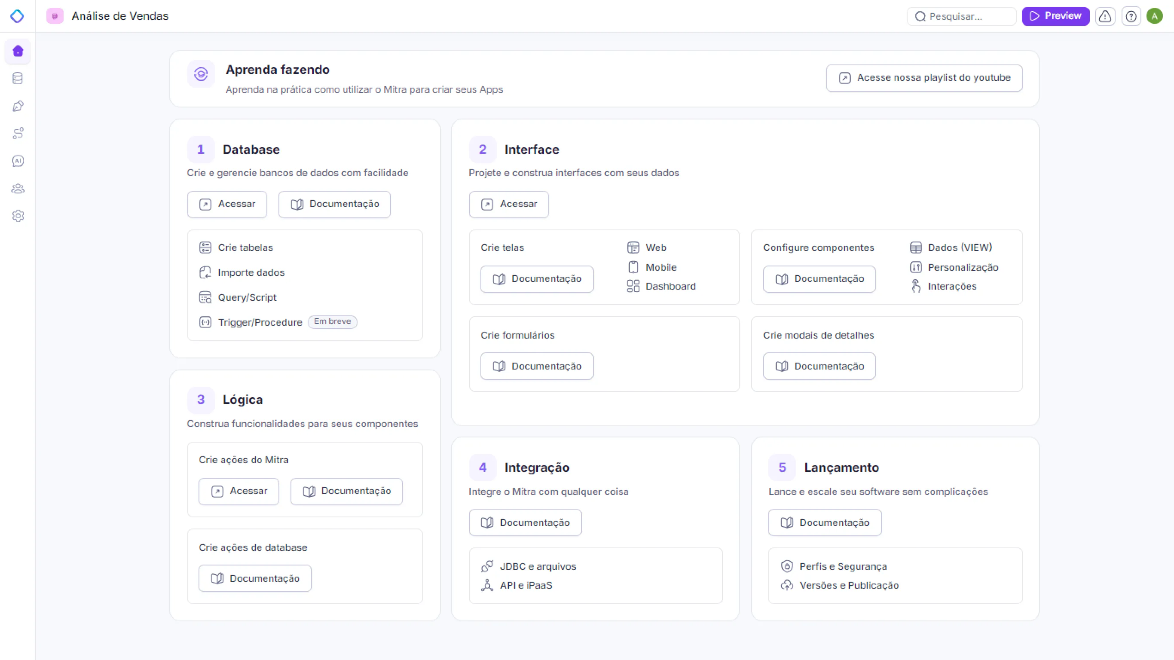
Task: Open Documentação for Crie formulários
Action: [x=537, y=366]
